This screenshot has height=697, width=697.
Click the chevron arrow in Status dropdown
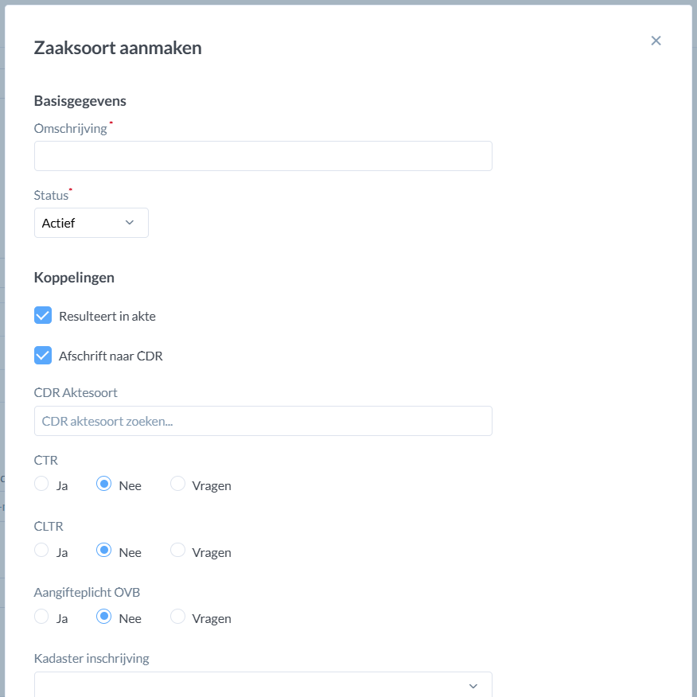tap(130, 223)
